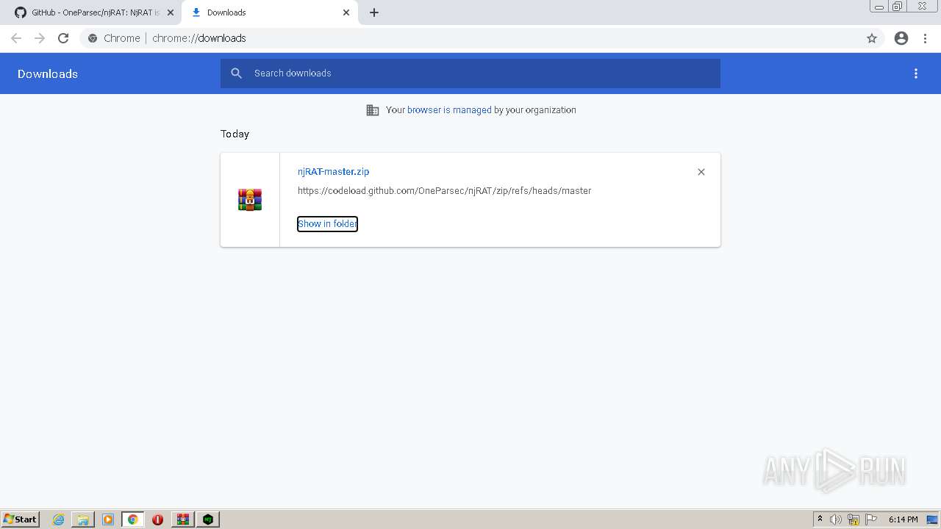The height and width of the screenshot is (529, 941).
Task: Select the Downloads tab
Action: 269,12
